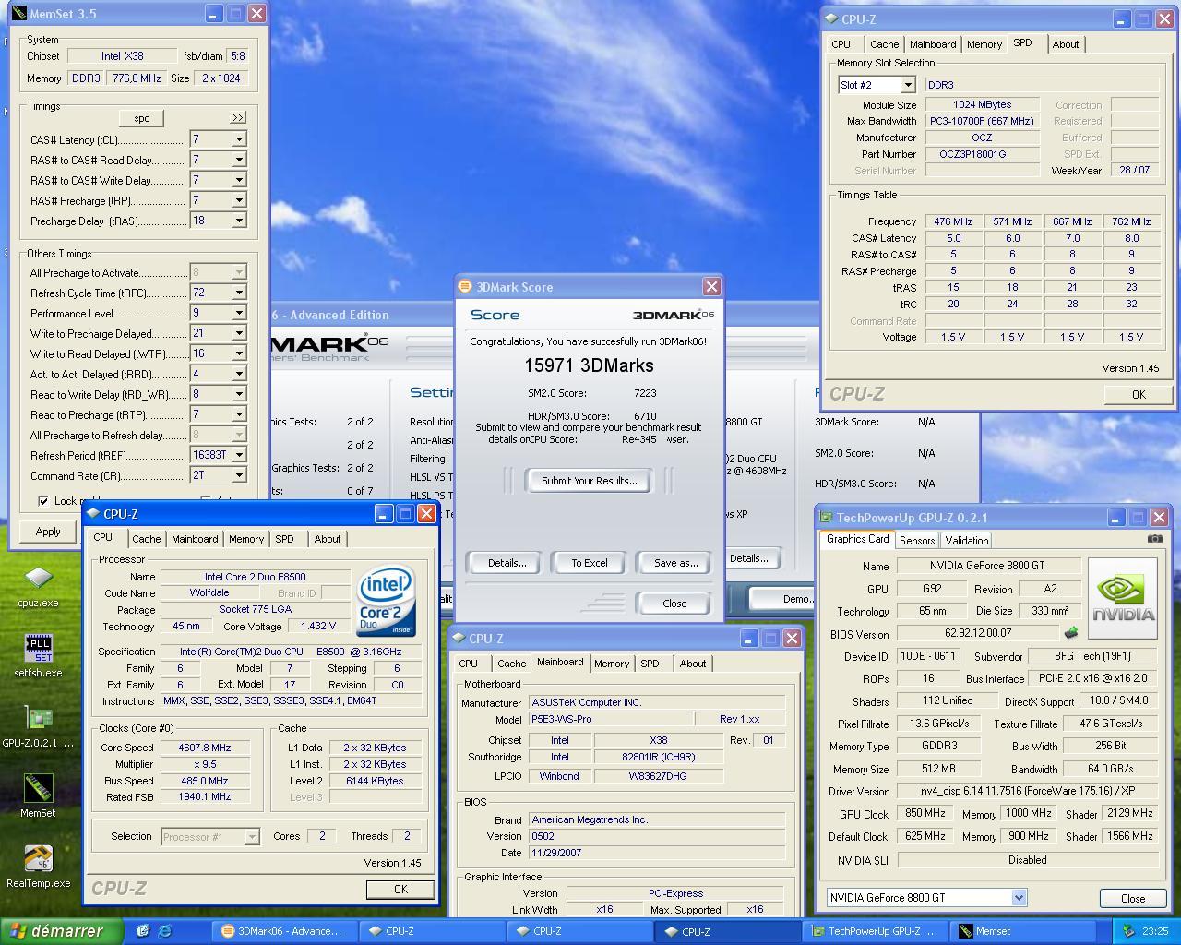
Task: Click the spd button in MemSet
Action: [141, 118]
